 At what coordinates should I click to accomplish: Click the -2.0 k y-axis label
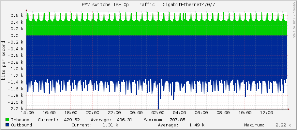coord(16,102)
